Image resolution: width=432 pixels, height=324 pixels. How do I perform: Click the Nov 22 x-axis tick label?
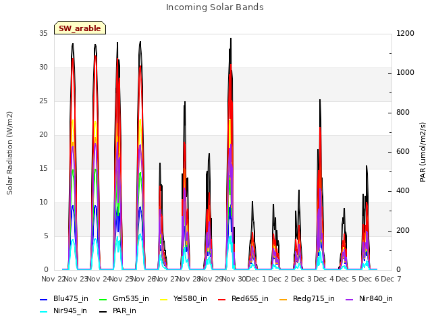53,279
